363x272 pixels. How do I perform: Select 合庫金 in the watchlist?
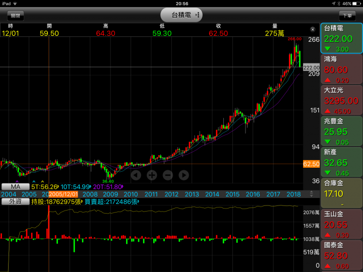(341, 193)
